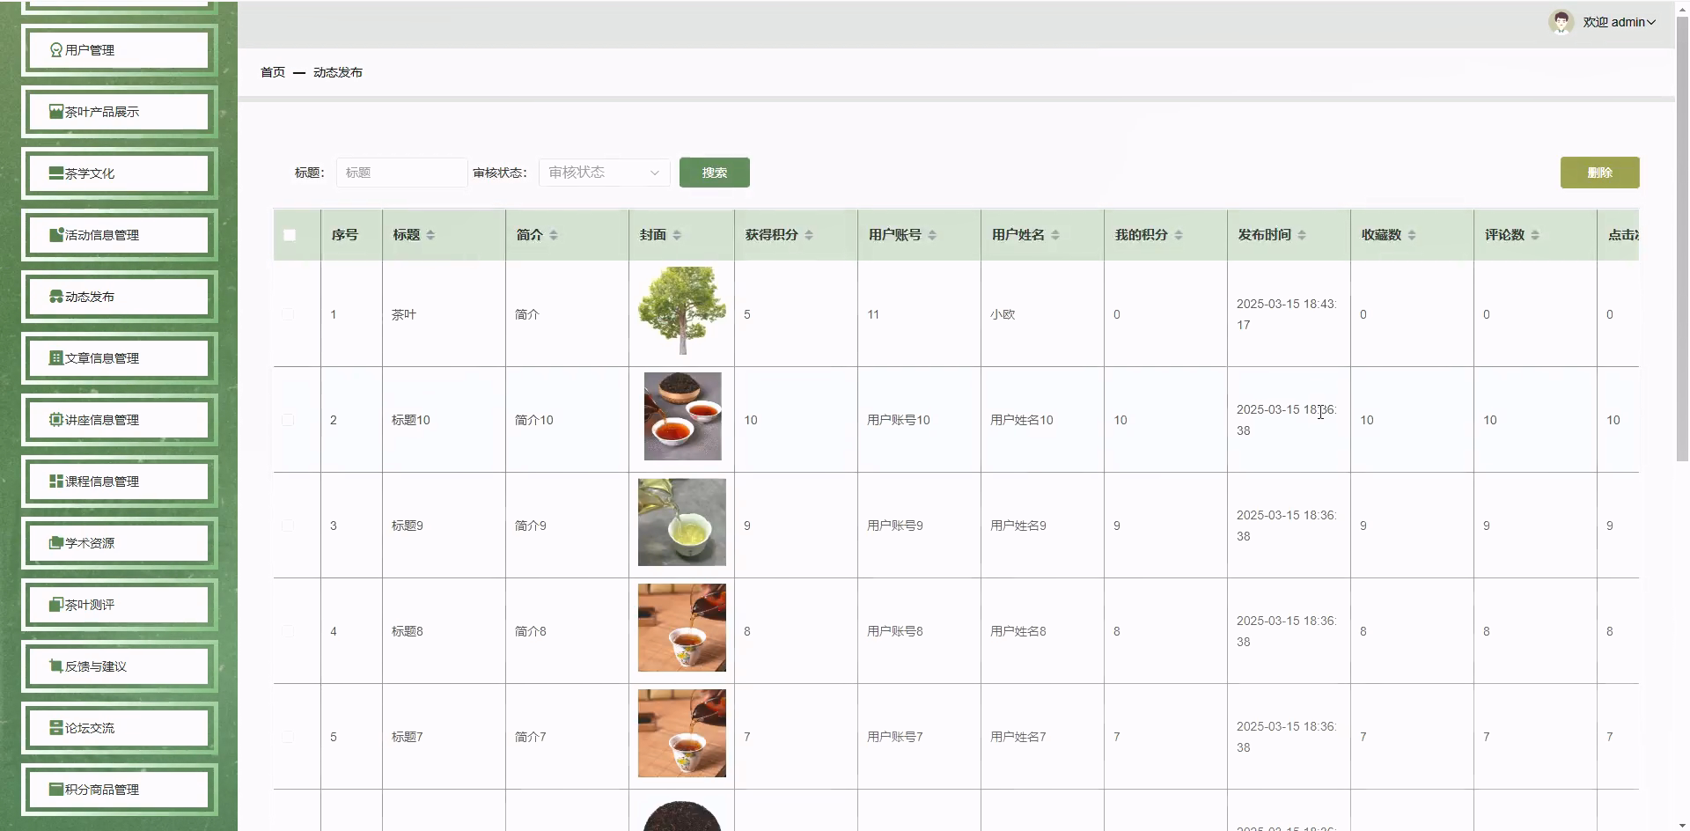Open 论坛交流 menu item
The image size is (1690, 831).
(119, 728)
